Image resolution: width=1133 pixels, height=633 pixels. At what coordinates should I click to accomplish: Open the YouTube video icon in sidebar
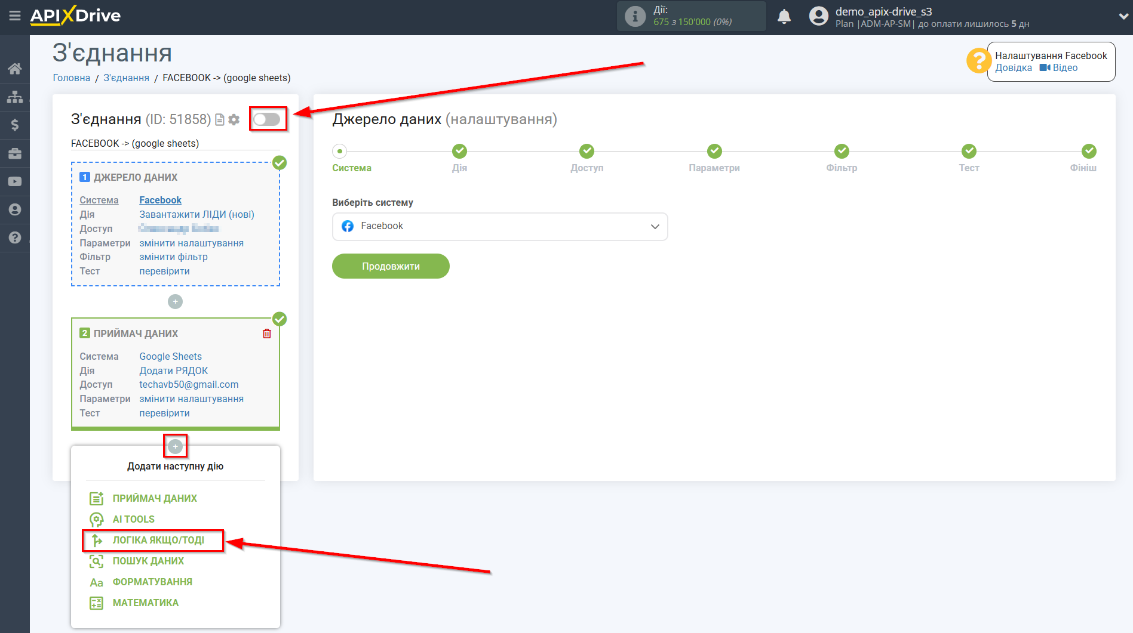click(15, 181)
